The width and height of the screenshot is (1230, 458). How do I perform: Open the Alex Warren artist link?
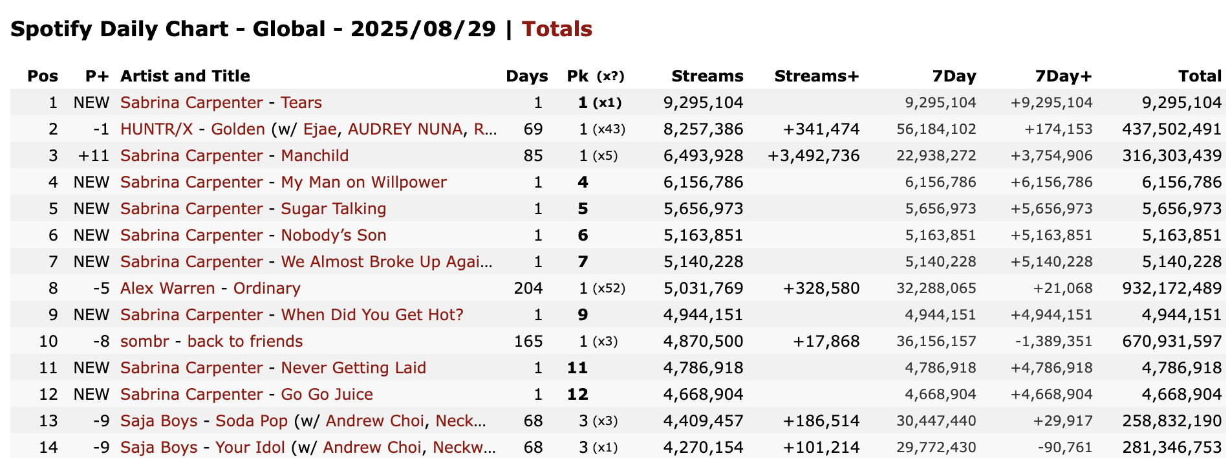[167, 289]
